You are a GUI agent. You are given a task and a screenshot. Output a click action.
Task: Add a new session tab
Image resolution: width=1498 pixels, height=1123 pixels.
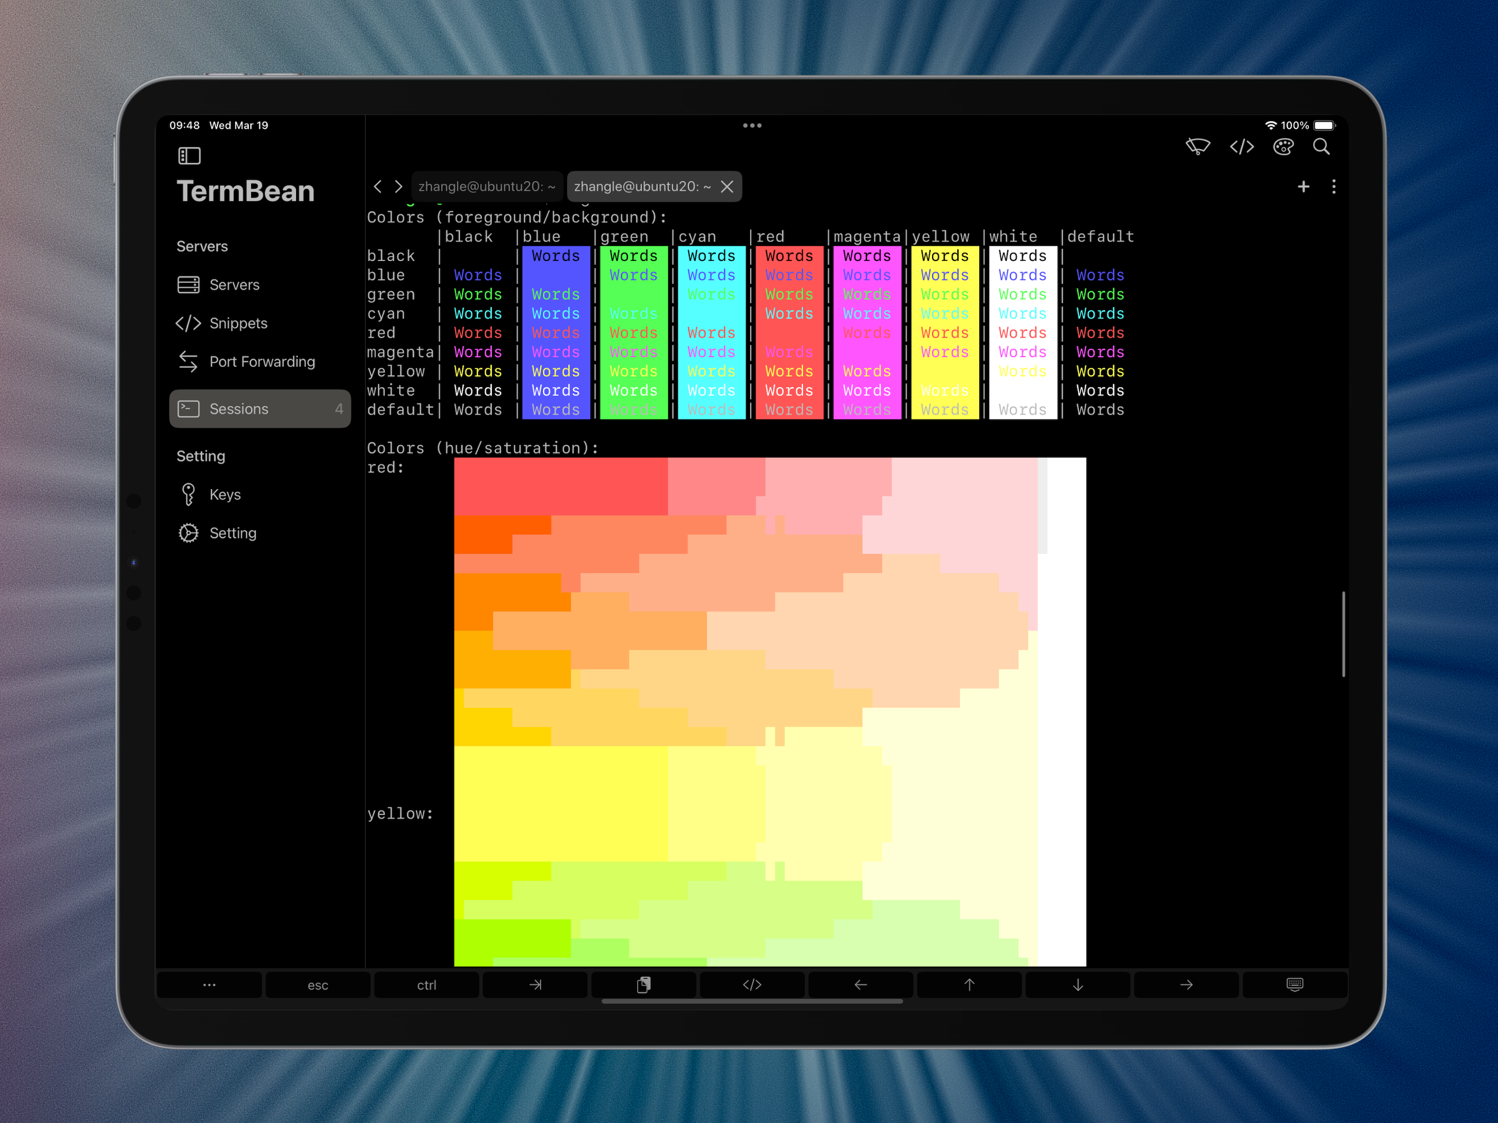pos(1303,186)
